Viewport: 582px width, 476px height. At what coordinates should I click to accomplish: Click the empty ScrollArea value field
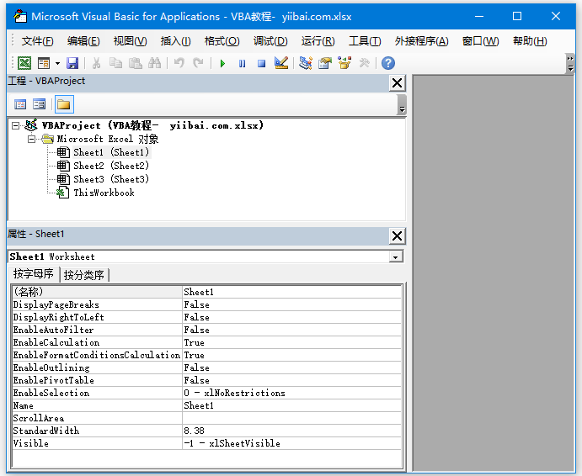point(291,418)
